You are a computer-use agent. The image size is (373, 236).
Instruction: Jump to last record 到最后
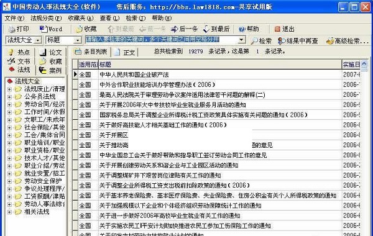pos(216,29)
